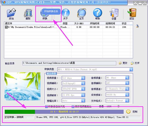148x126 pixels.
Task: Open the 帮助 (Help) question icon
Action: point(97,13)
